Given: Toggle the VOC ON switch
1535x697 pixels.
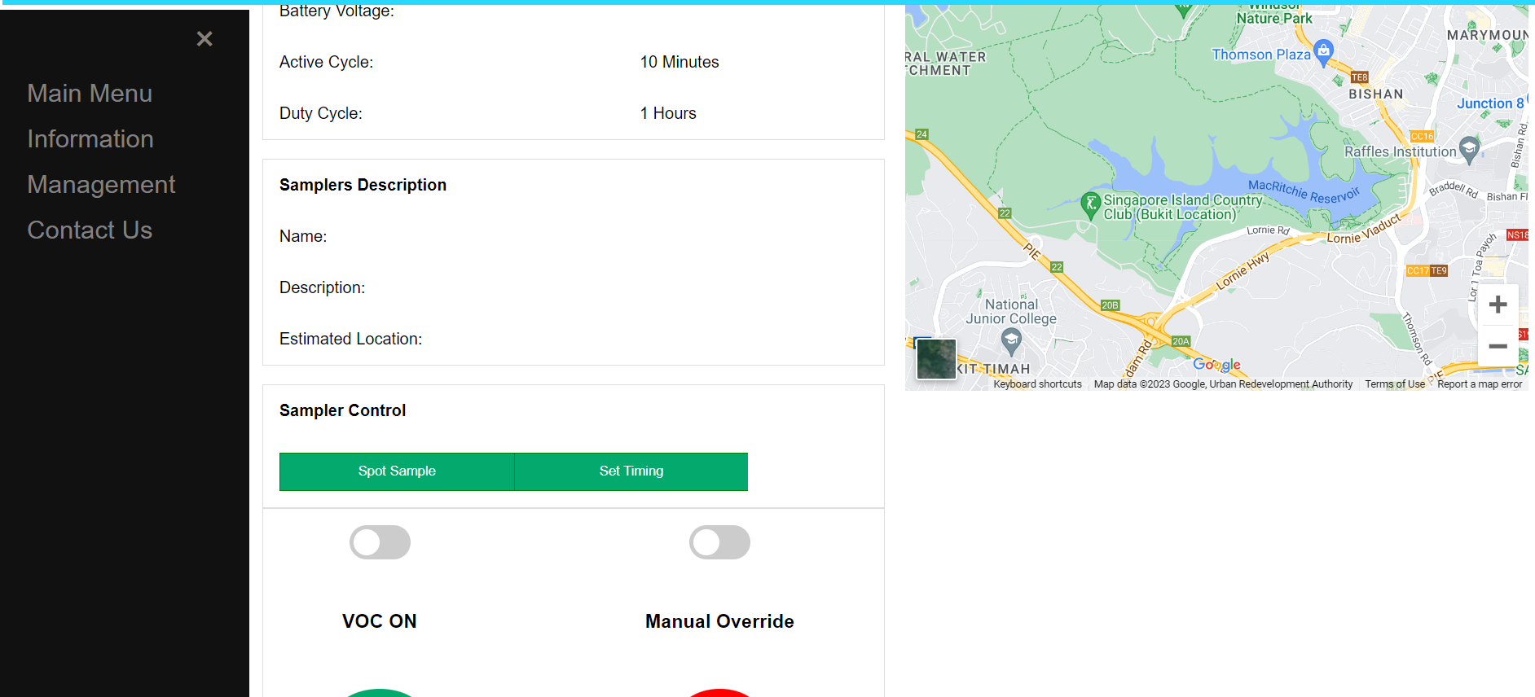Looking at the screenshot, I should 380,542.
